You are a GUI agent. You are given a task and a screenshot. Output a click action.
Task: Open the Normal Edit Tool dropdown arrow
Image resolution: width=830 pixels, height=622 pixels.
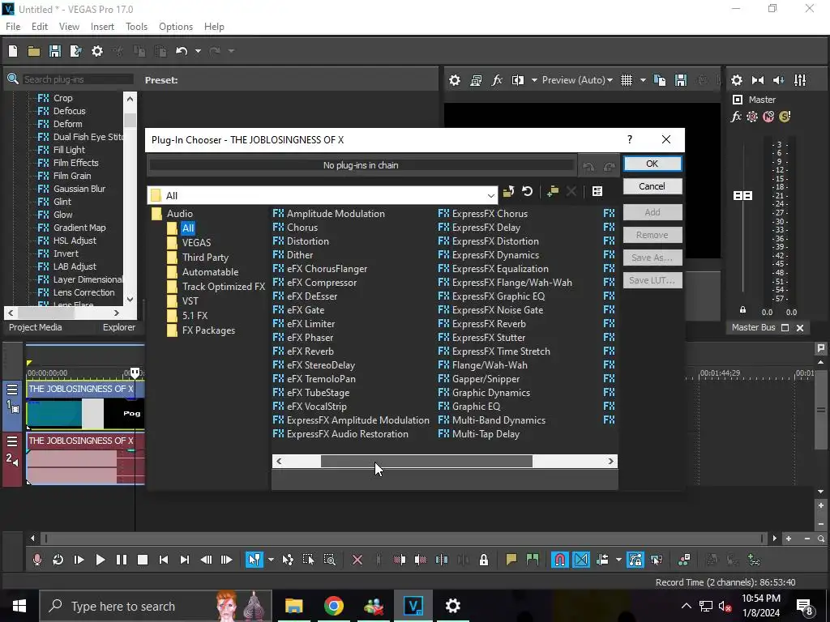[271, 560]
